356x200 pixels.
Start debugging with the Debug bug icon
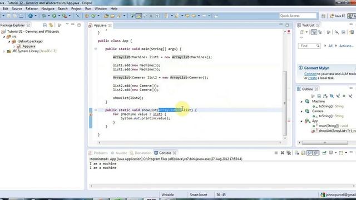click(x=44, y=16)
